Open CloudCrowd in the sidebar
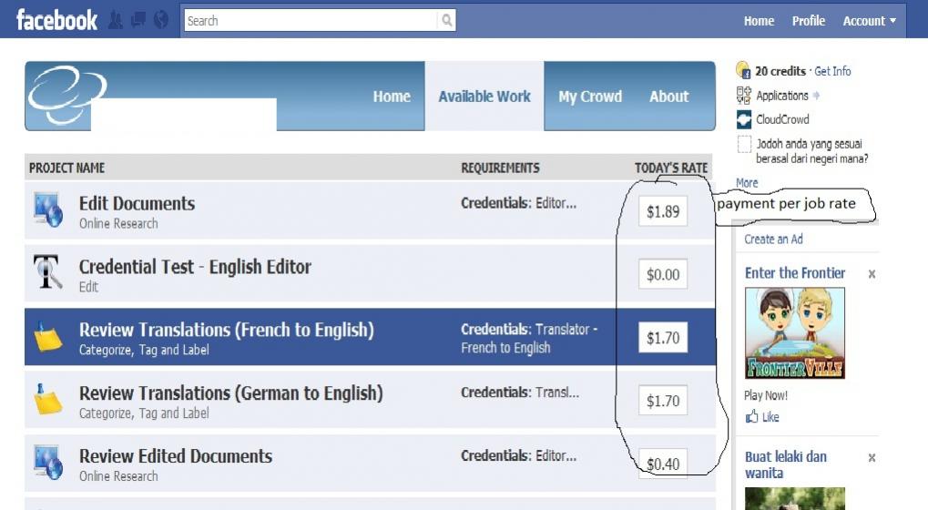 [781, 119]
